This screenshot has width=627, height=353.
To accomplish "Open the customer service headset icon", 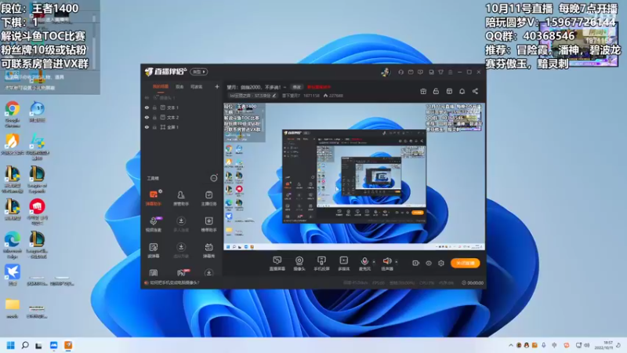I will point(400,72).
